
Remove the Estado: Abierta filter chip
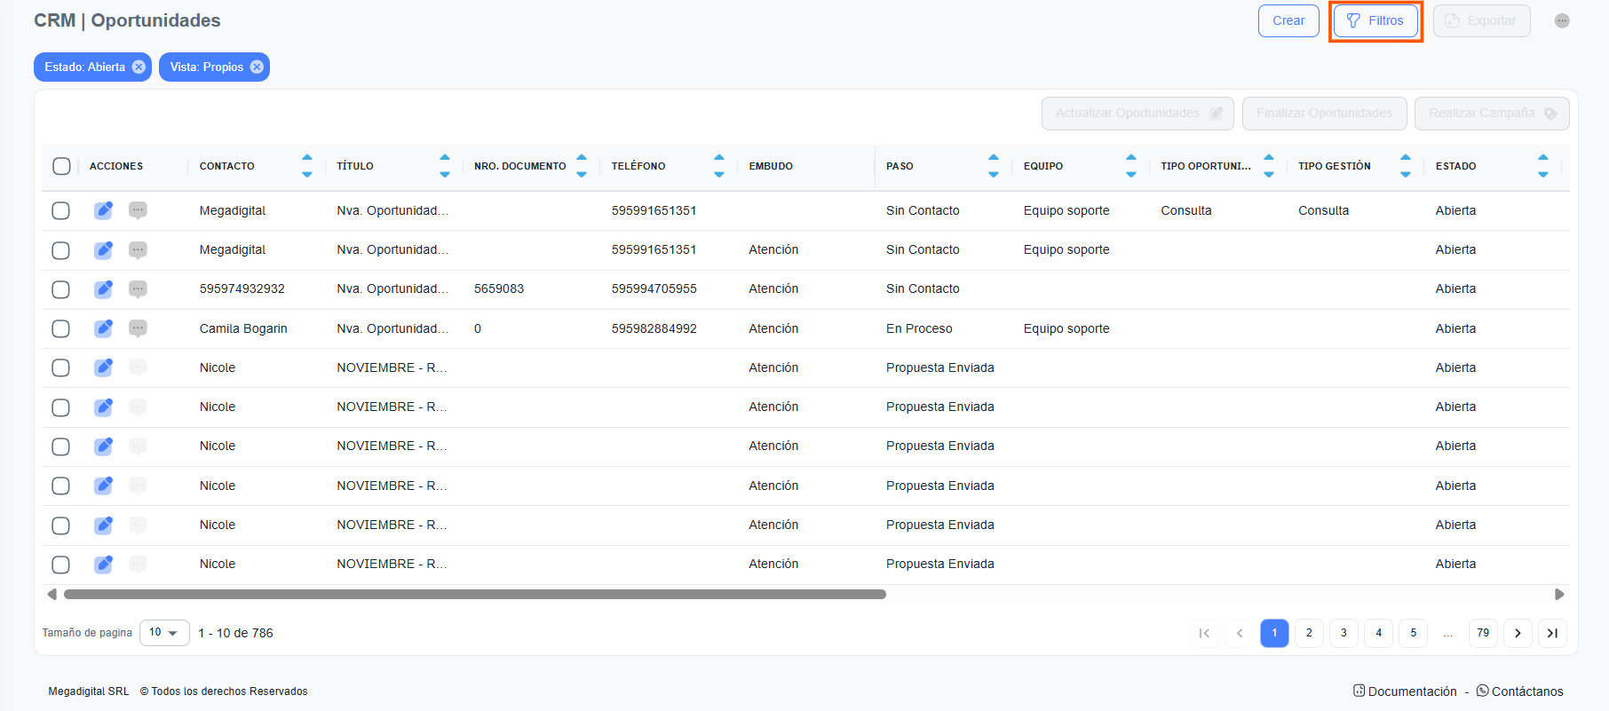139,67
